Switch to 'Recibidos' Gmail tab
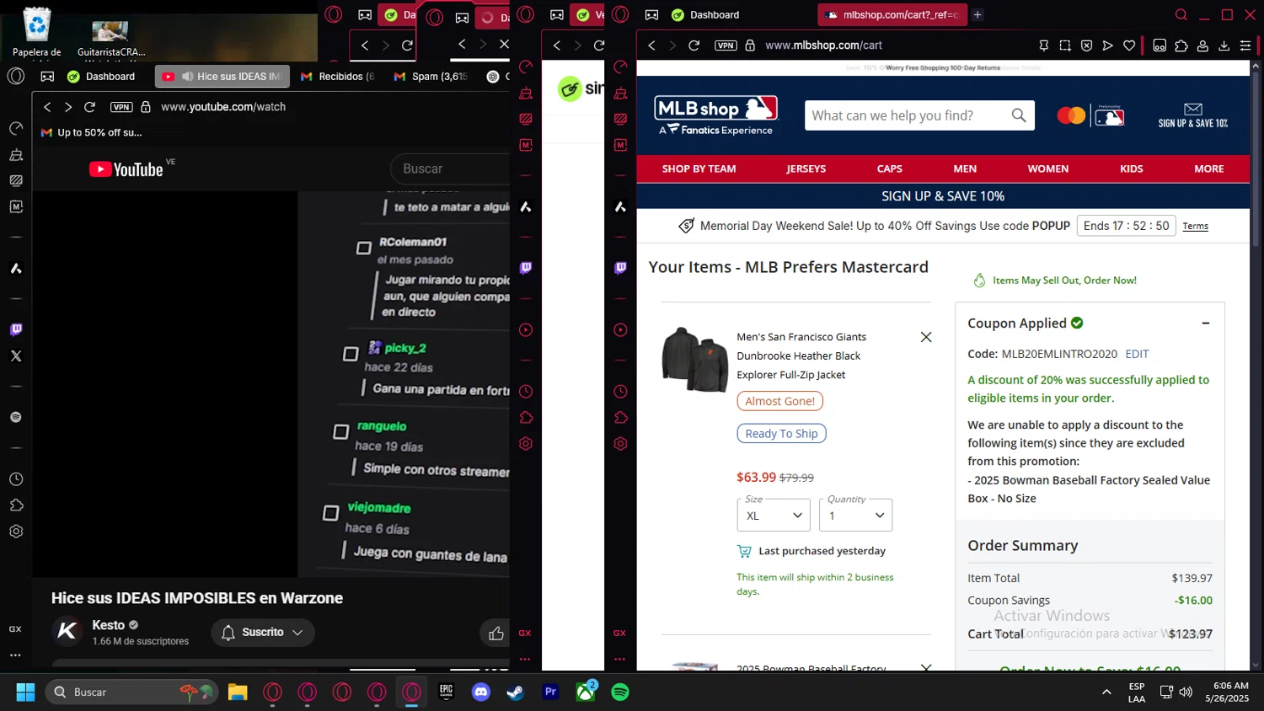 tap(337, 76)
